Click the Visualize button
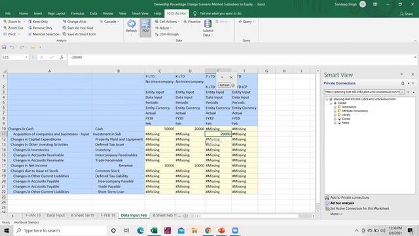 pyautogui.click(x=192, y=22)
